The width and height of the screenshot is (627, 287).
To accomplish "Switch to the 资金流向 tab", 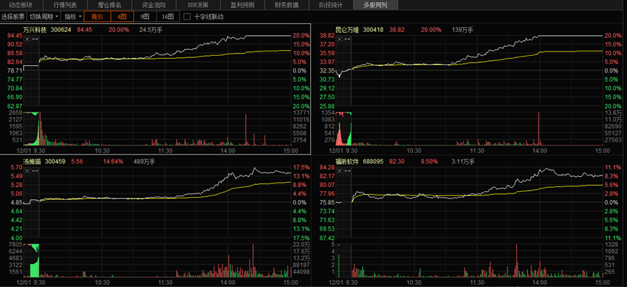I will [x=154, y=5].
